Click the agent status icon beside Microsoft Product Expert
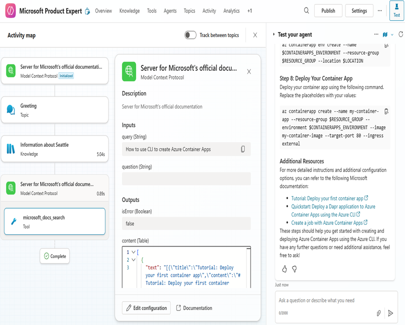 tap(88, 11)
